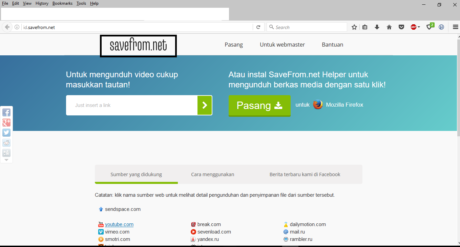Click the rambler.ru icon in the sources list
The image size is (460, 247).
click(x=286, y=239)
